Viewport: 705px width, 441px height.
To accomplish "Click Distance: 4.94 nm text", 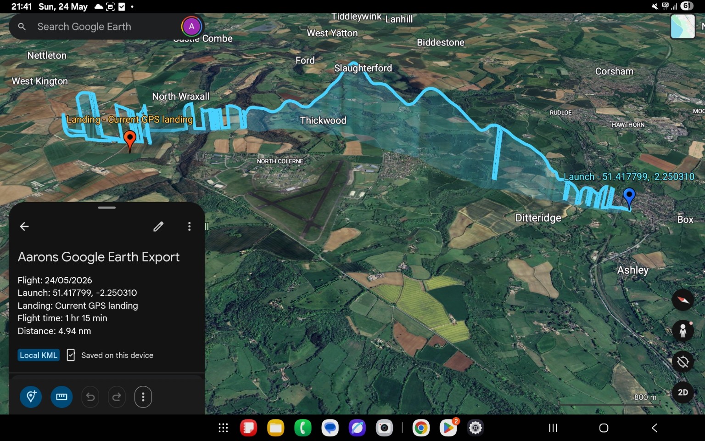I will click(54, 331).
